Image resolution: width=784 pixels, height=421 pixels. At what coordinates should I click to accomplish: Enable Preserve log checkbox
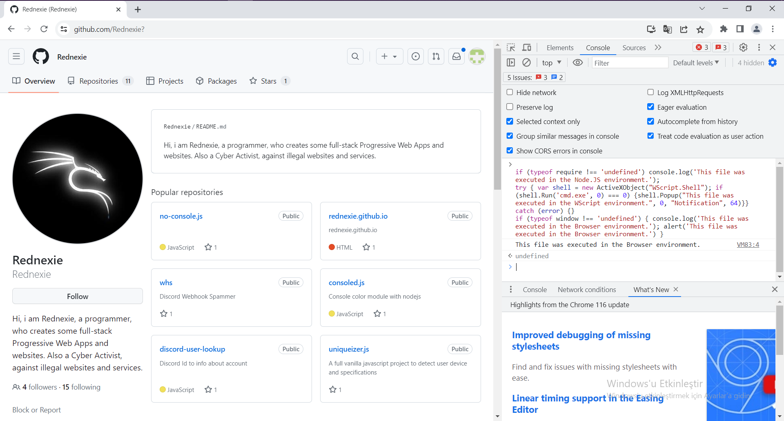[510, 107]
